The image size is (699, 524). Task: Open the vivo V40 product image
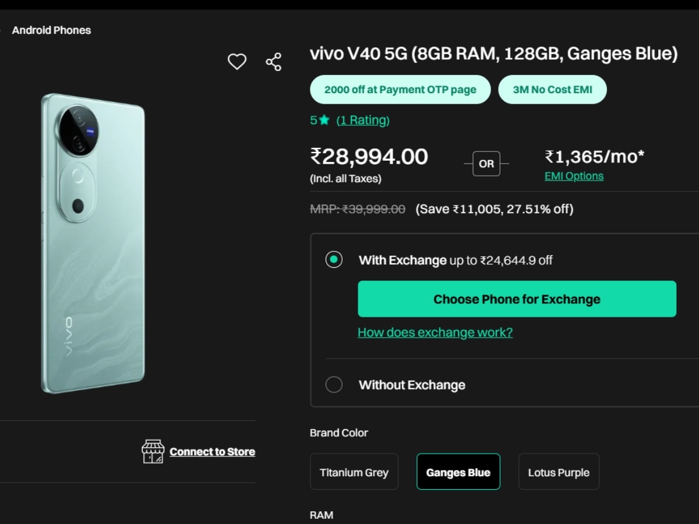pos(93,243)
